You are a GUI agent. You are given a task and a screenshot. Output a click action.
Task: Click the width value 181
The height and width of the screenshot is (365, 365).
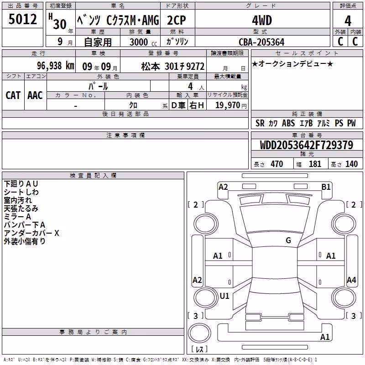pyautogui.click(x=315, y=164)
